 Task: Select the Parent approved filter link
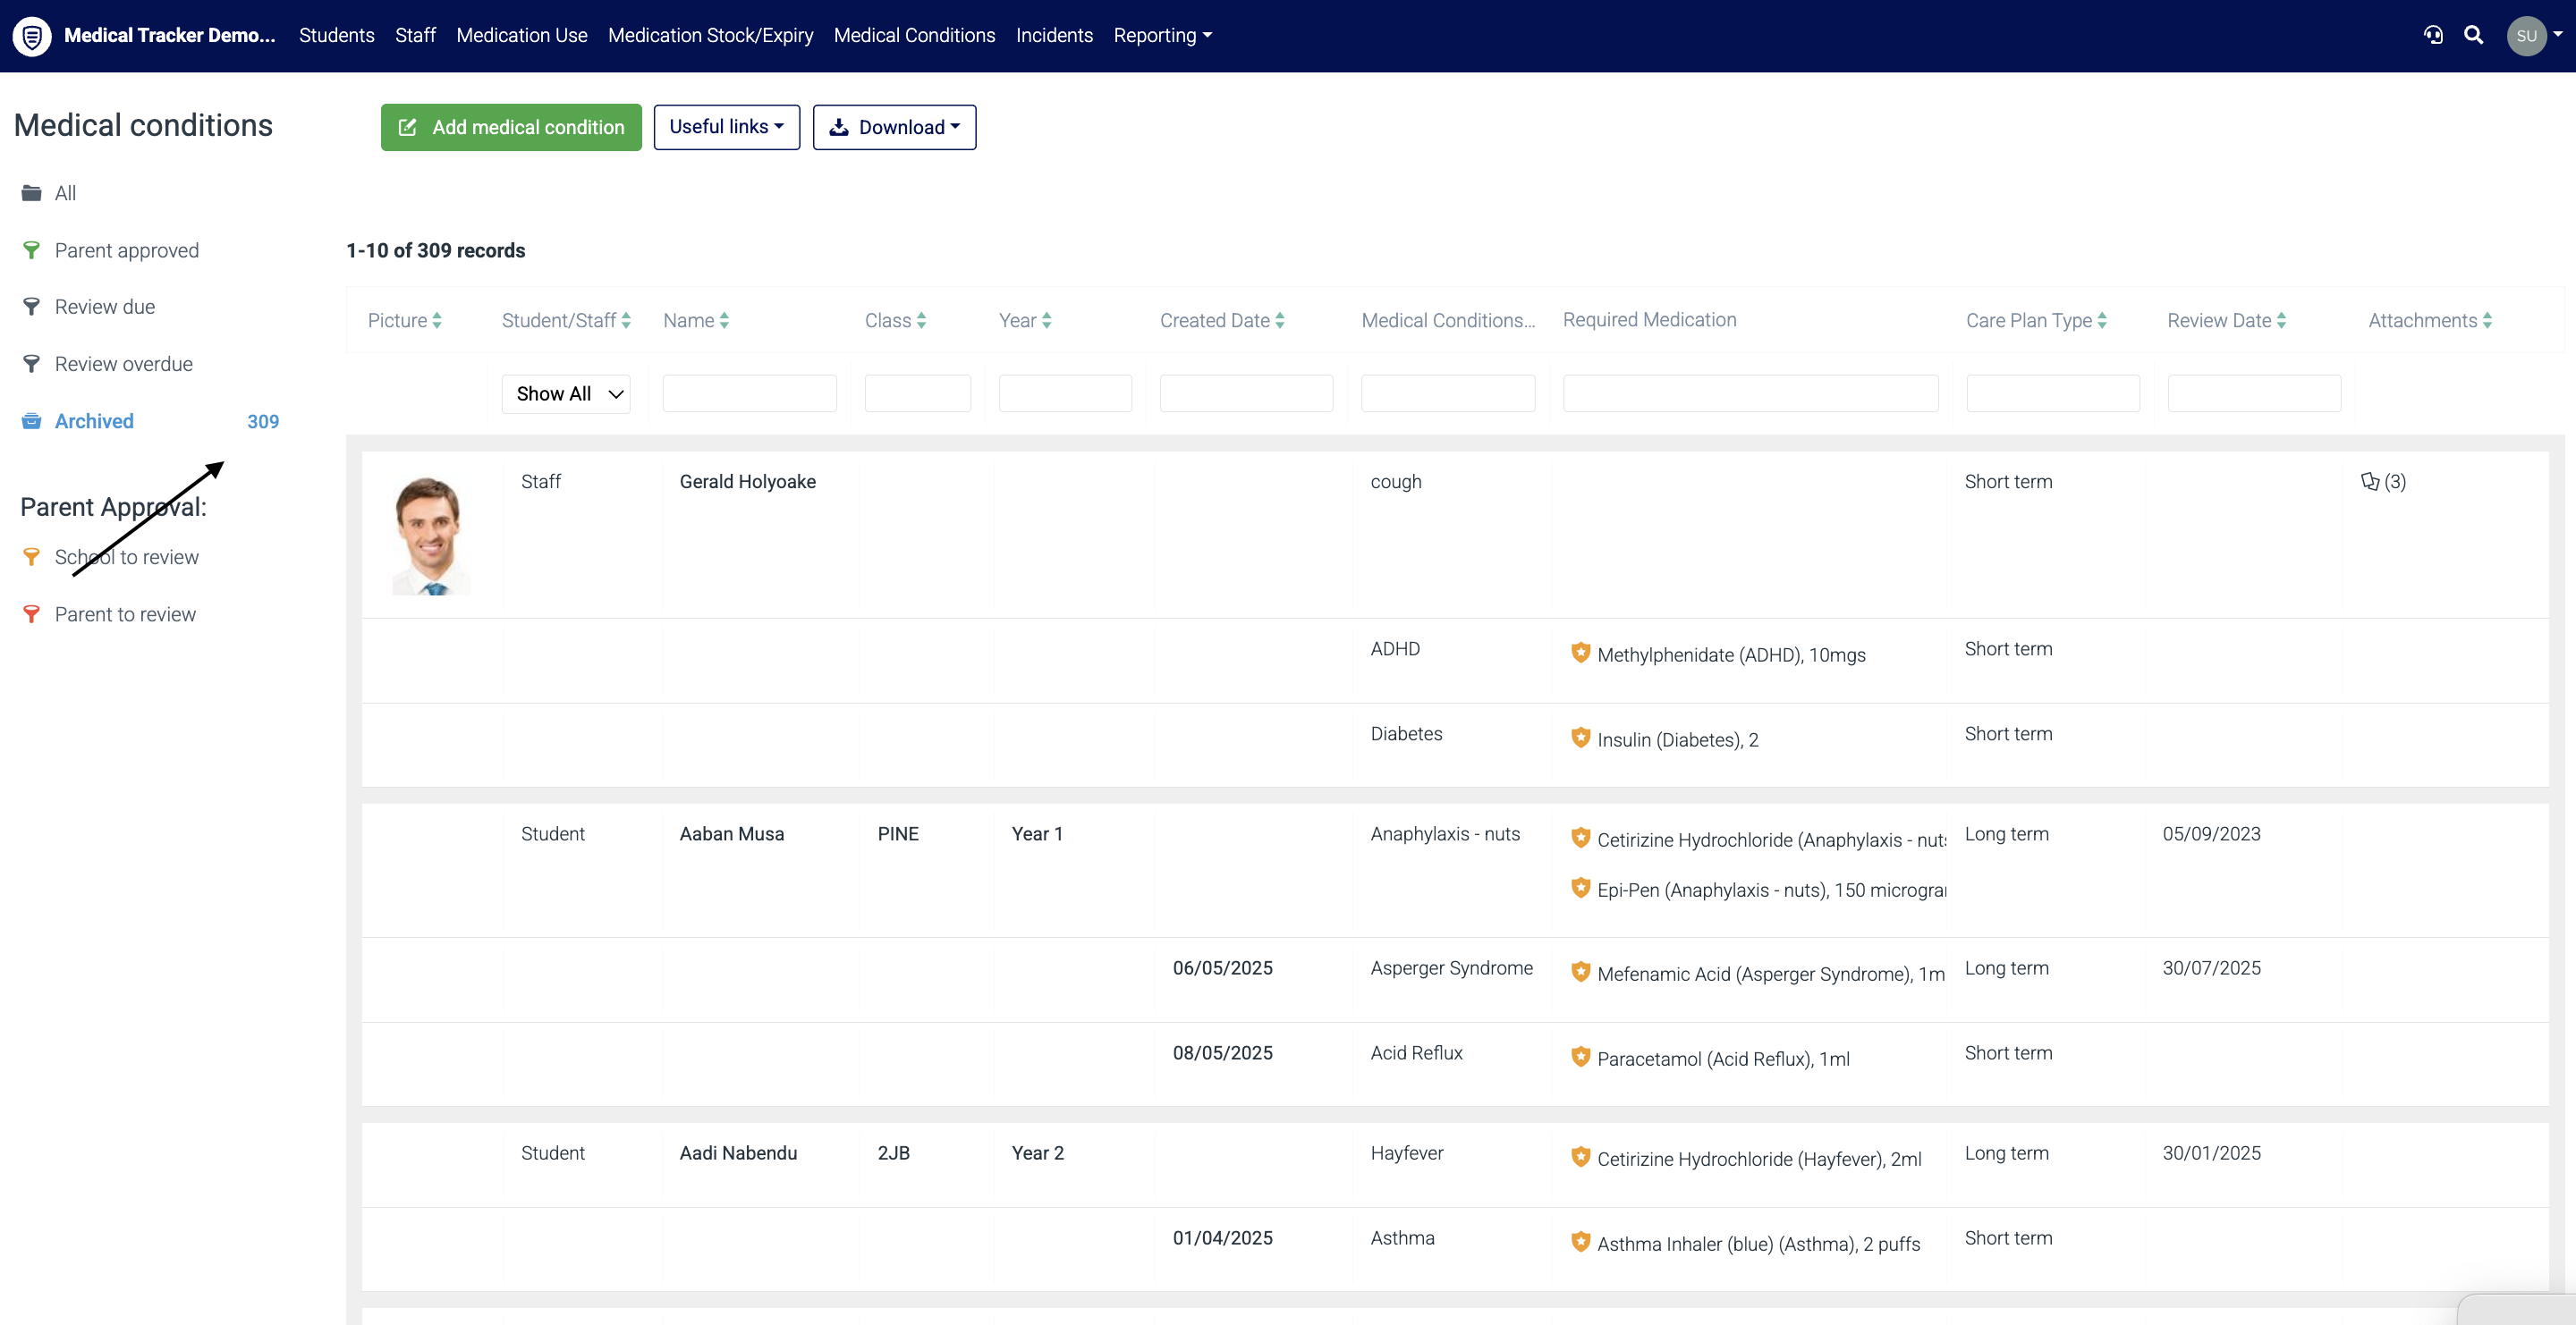point(126,251)
